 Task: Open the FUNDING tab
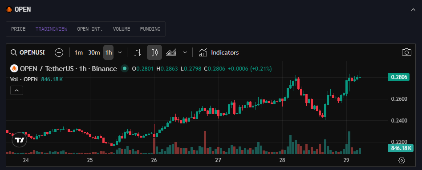(150, 29)
